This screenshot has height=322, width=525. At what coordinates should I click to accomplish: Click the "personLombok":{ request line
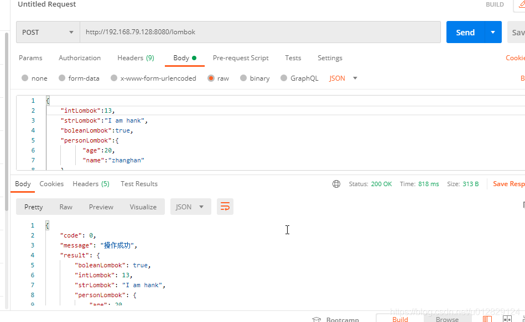[x=90, y=141]
